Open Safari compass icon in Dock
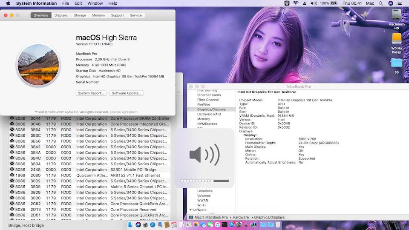 (x=153, y=224)
